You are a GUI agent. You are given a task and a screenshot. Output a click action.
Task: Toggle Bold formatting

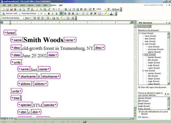(49, 14)
